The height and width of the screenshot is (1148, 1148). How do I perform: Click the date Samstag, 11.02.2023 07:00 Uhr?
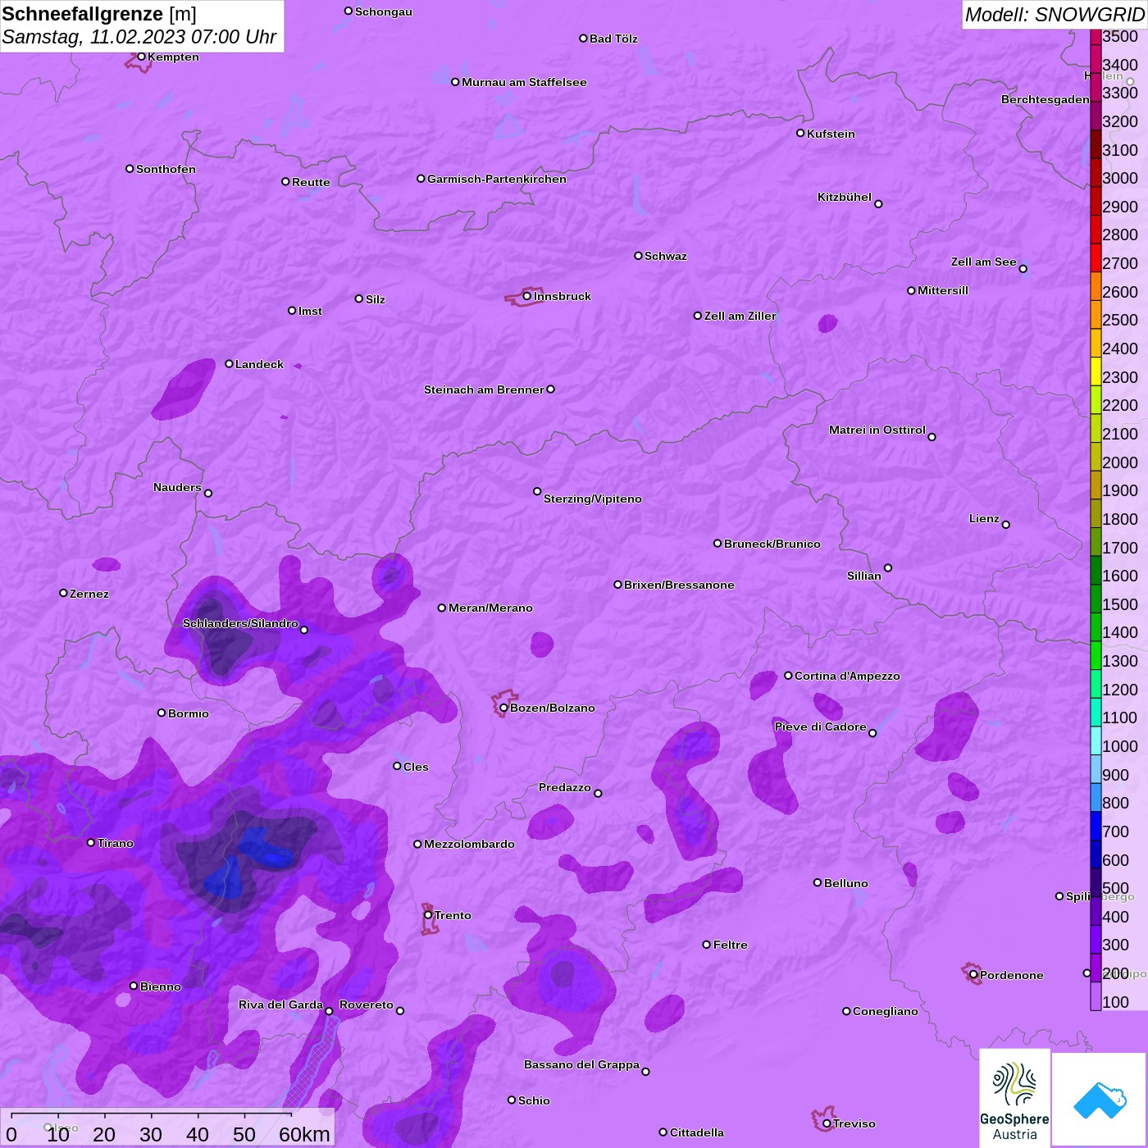pyautogui.click(x=139, y=37)
